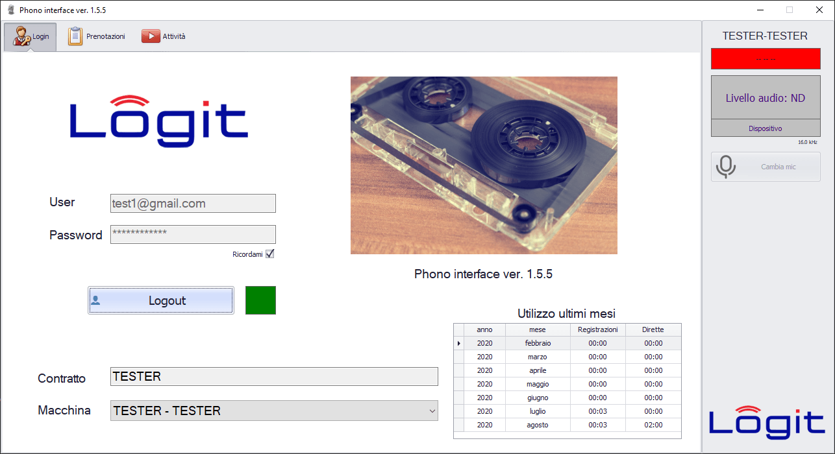Click the mese column header
Image resolution: width=835 pixels, height=454 pixels.
pos(538,329)
